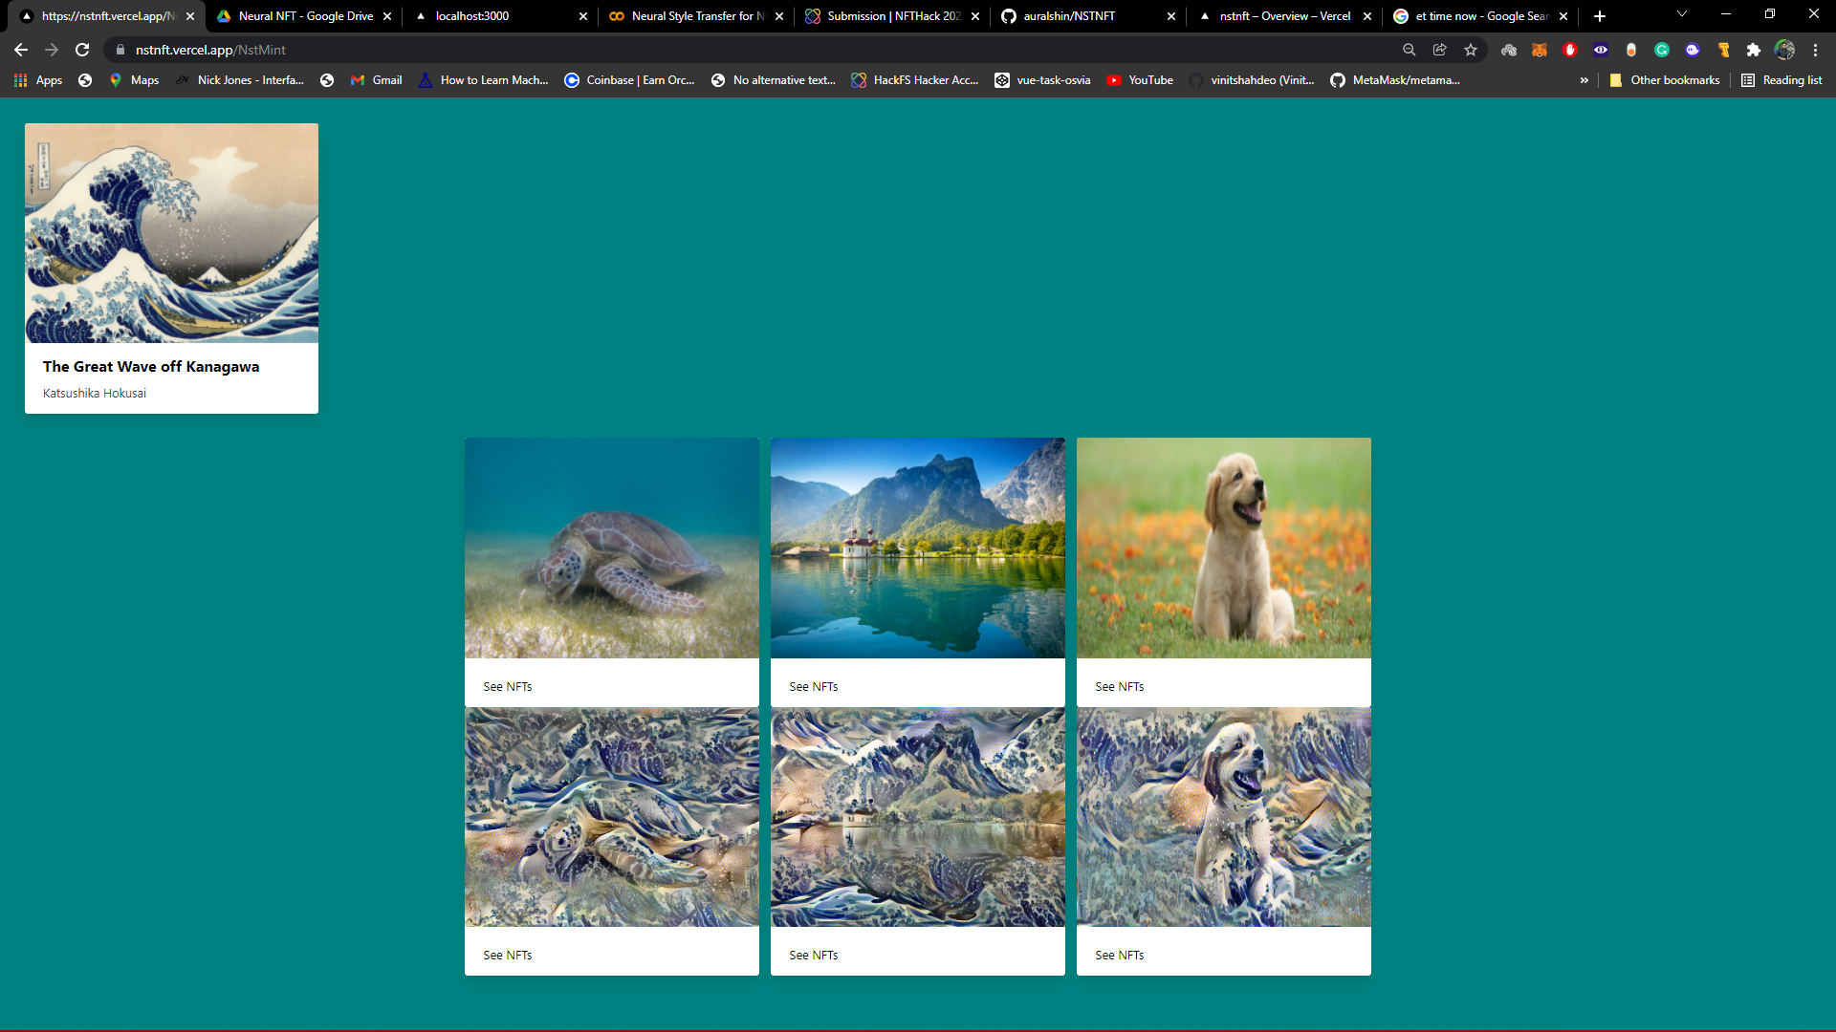Click the address bar URL
This screenshot has width=1836, height=1032.
pos(210,50)
